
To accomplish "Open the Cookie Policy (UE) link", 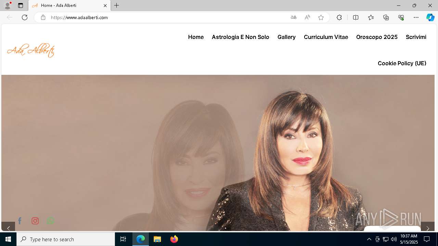I will [402, 63].
